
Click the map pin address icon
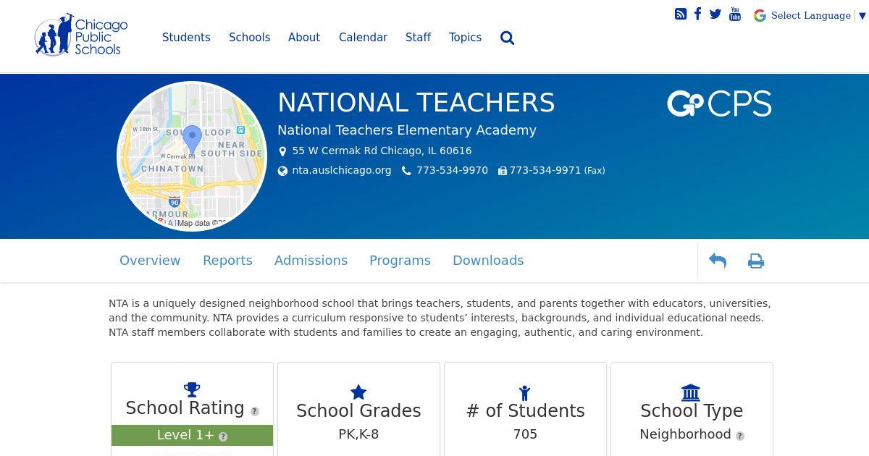pos(282,151)
